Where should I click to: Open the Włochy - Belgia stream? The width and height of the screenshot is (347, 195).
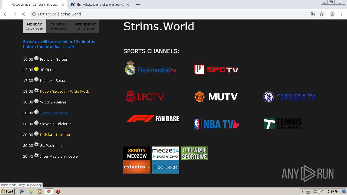pos(53,102)
